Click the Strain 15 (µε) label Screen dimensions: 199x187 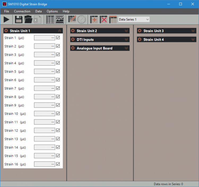point(15,156)
